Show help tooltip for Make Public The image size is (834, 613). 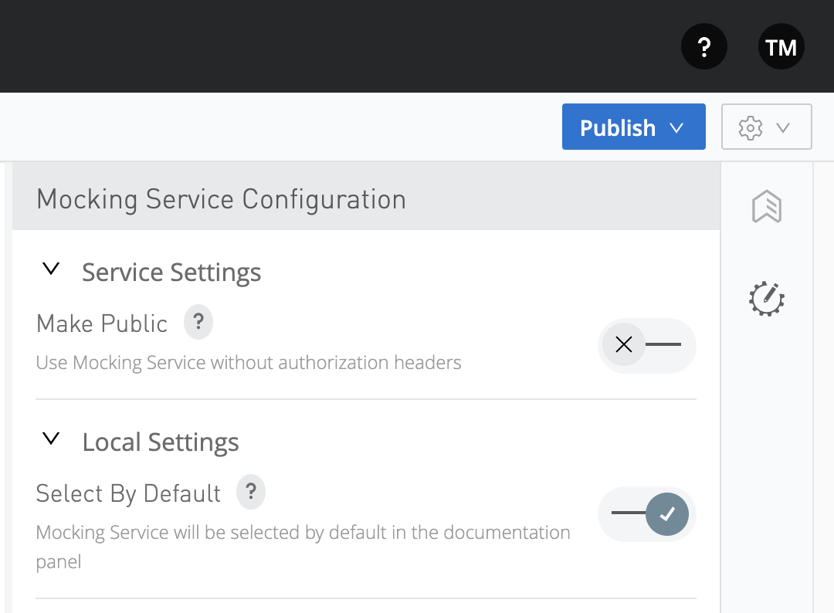point(198,322)
